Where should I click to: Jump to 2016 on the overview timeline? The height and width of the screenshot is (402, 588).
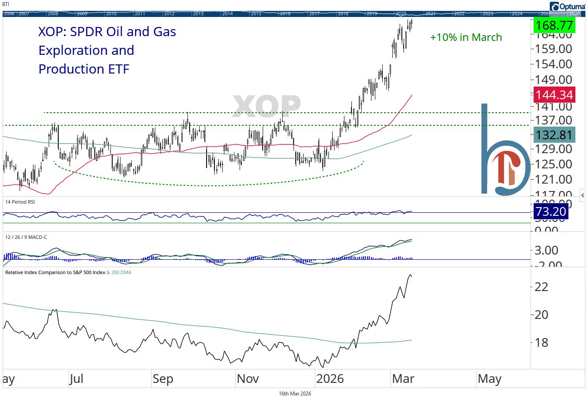click(x=285, y=13)
